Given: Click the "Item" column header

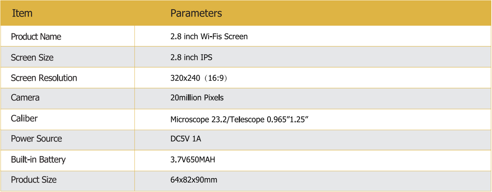Looking at the screenshot, I should (22, 13).
